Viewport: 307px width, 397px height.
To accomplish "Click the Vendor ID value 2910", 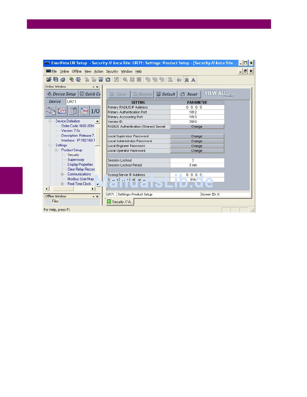I will (197, 122).
